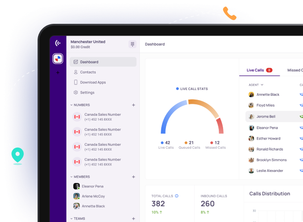303x222 pixels.
Task: Click the info icon next to TOTAL CALLS
Action: click(x=176, y=196)
